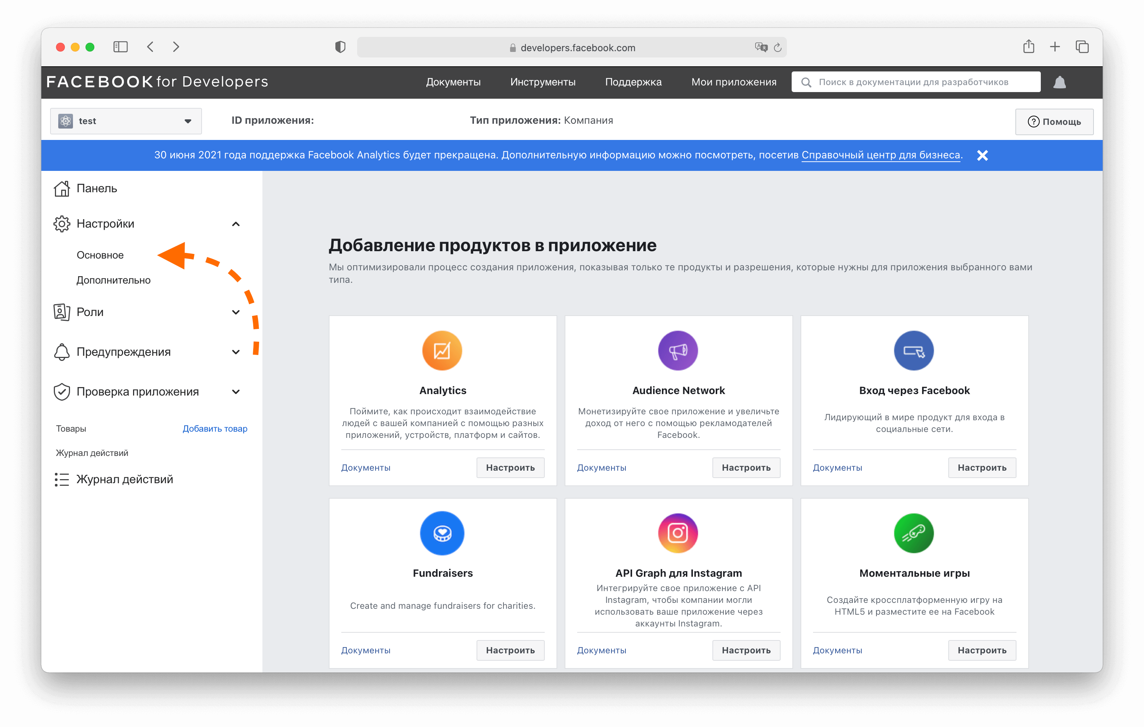The image size is (1144, 727).
Task: Open the test app selector dropdown
Action: point(126,121)
